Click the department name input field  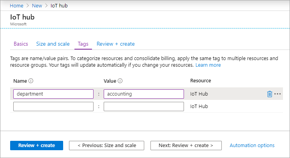[x=53, y=94]
